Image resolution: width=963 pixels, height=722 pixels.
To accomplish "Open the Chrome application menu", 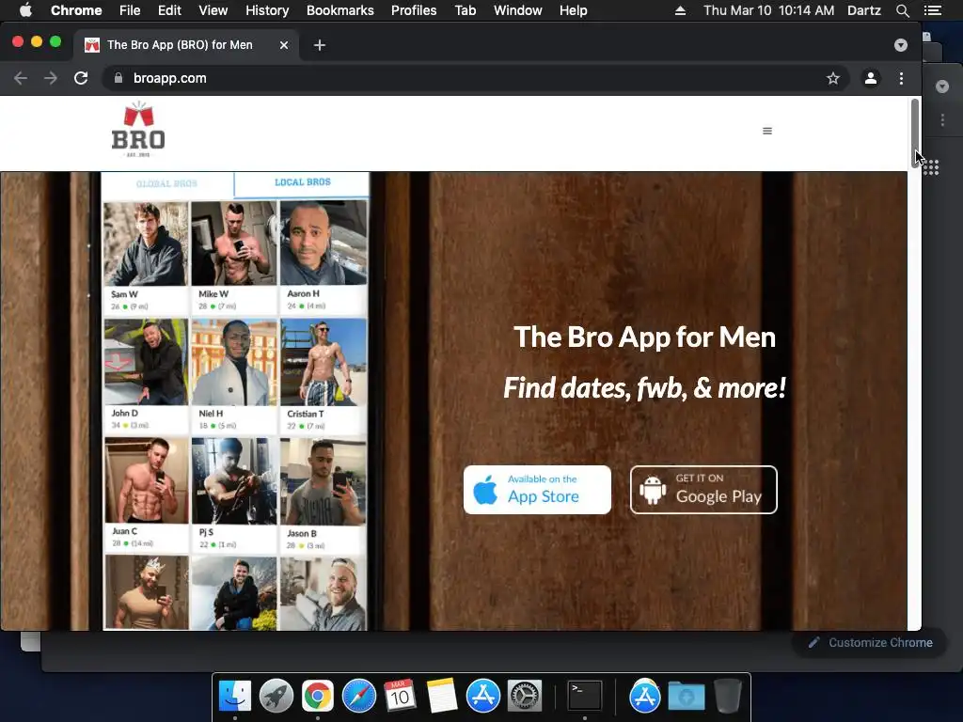I will coord(76,10).
